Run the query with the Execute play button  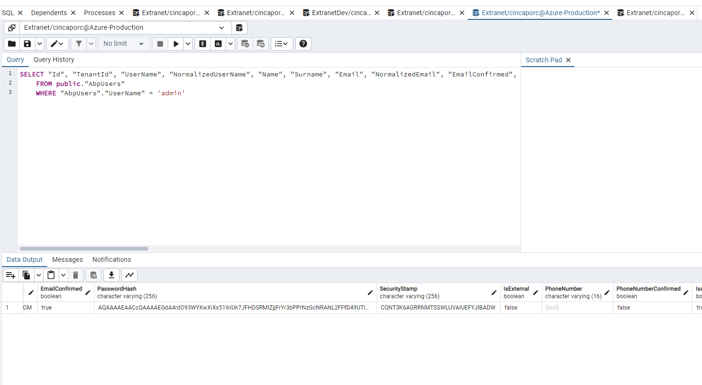click(x=176, y=44)
